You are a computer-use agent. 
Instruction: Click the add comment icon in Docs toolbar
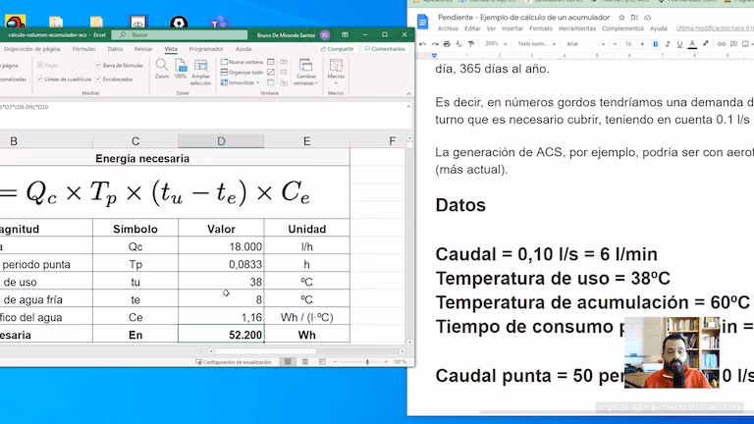pos(733,44)
